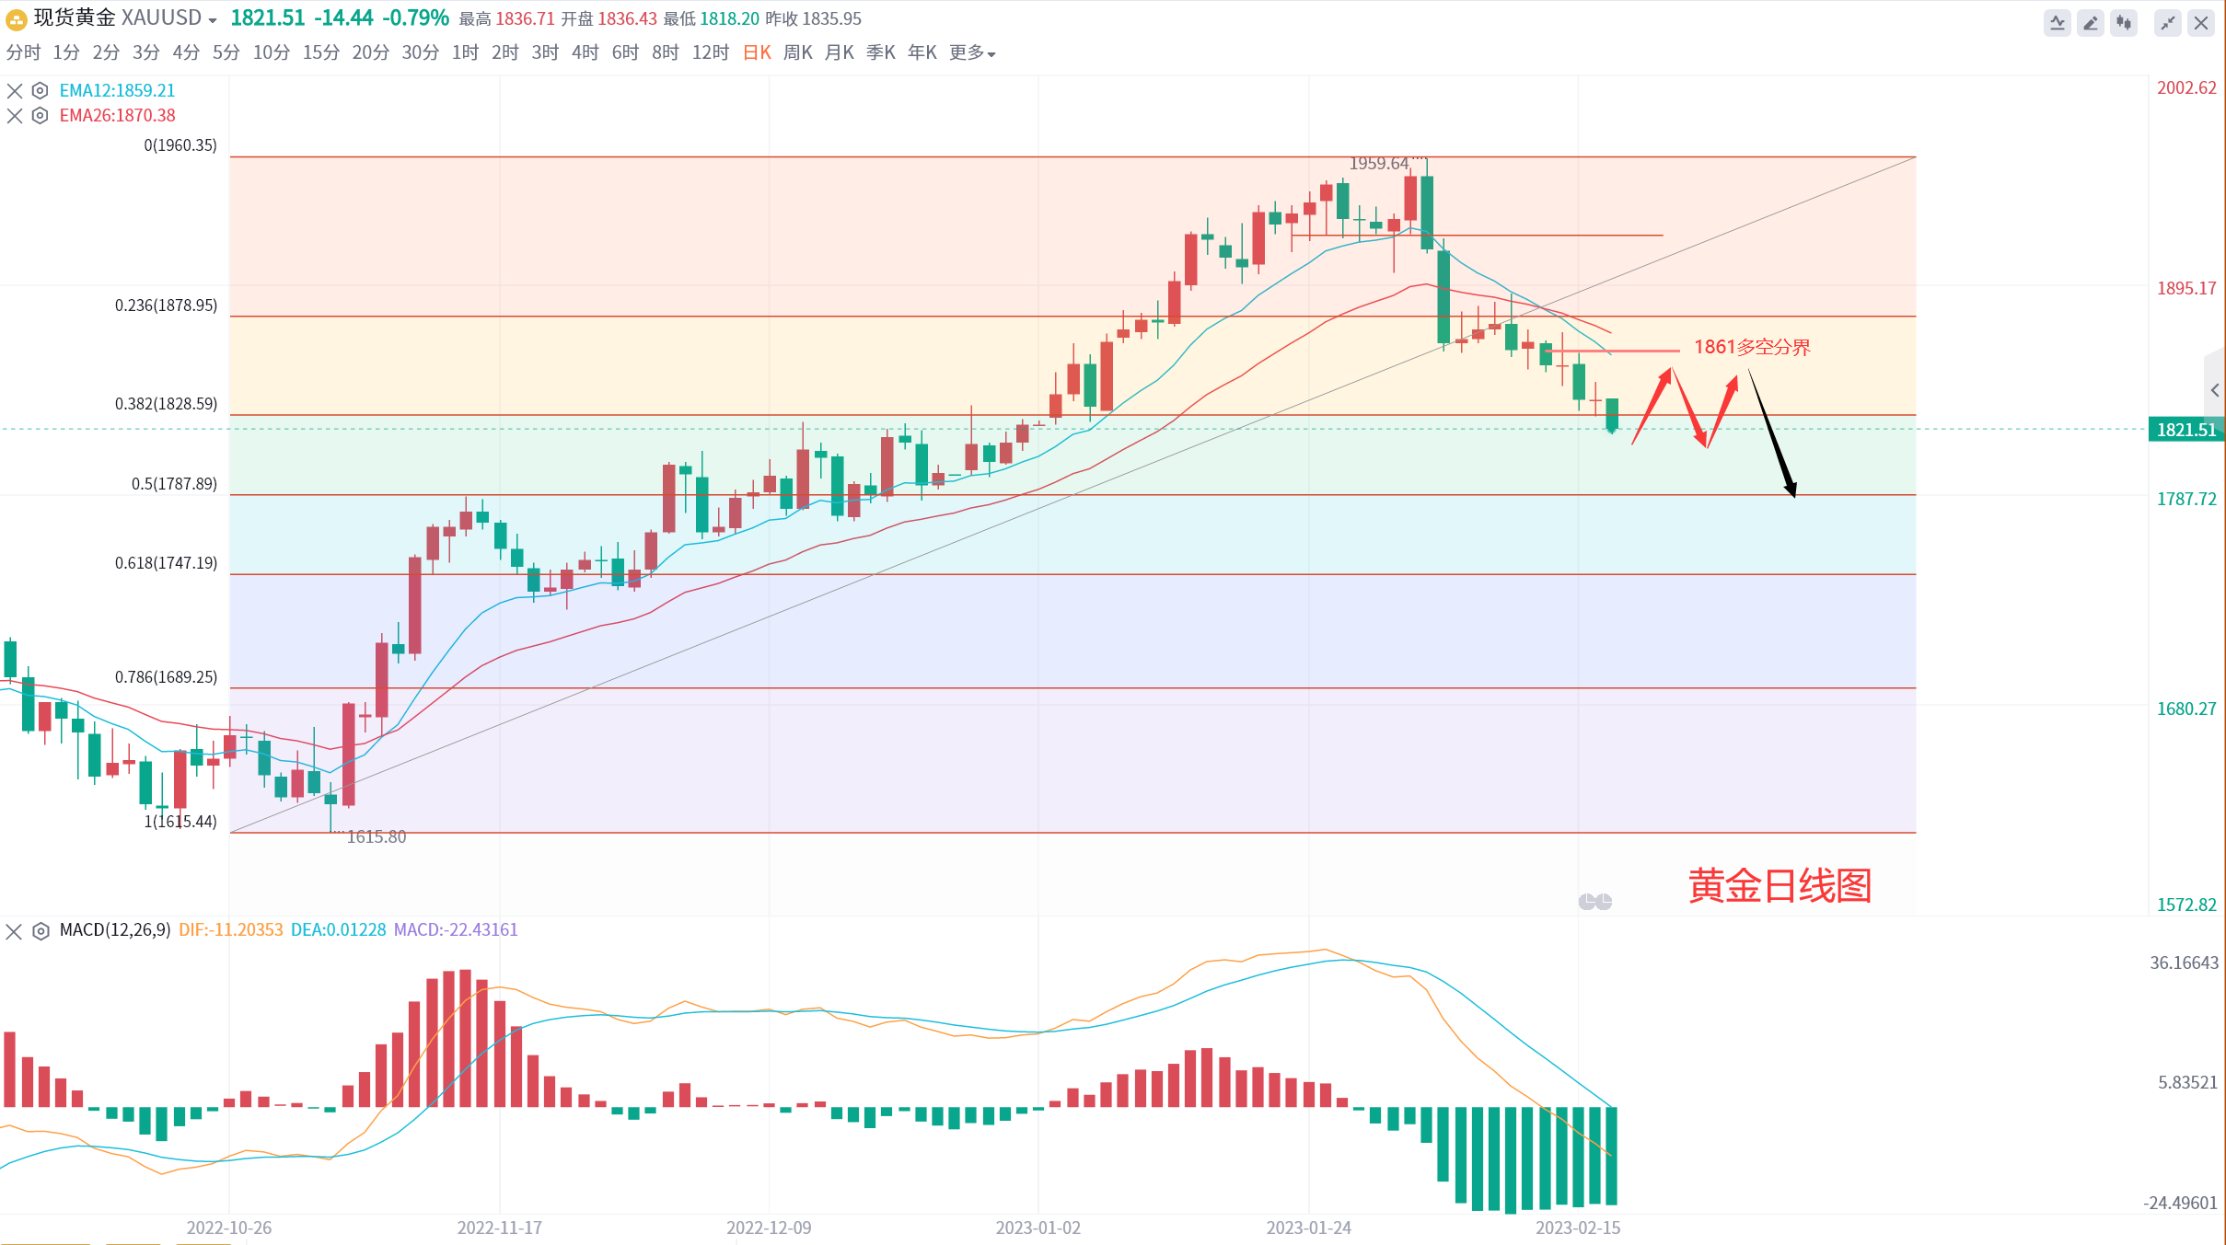Open EMA26 indicator settings gear

pyautogui.click(x=40, y=115)
